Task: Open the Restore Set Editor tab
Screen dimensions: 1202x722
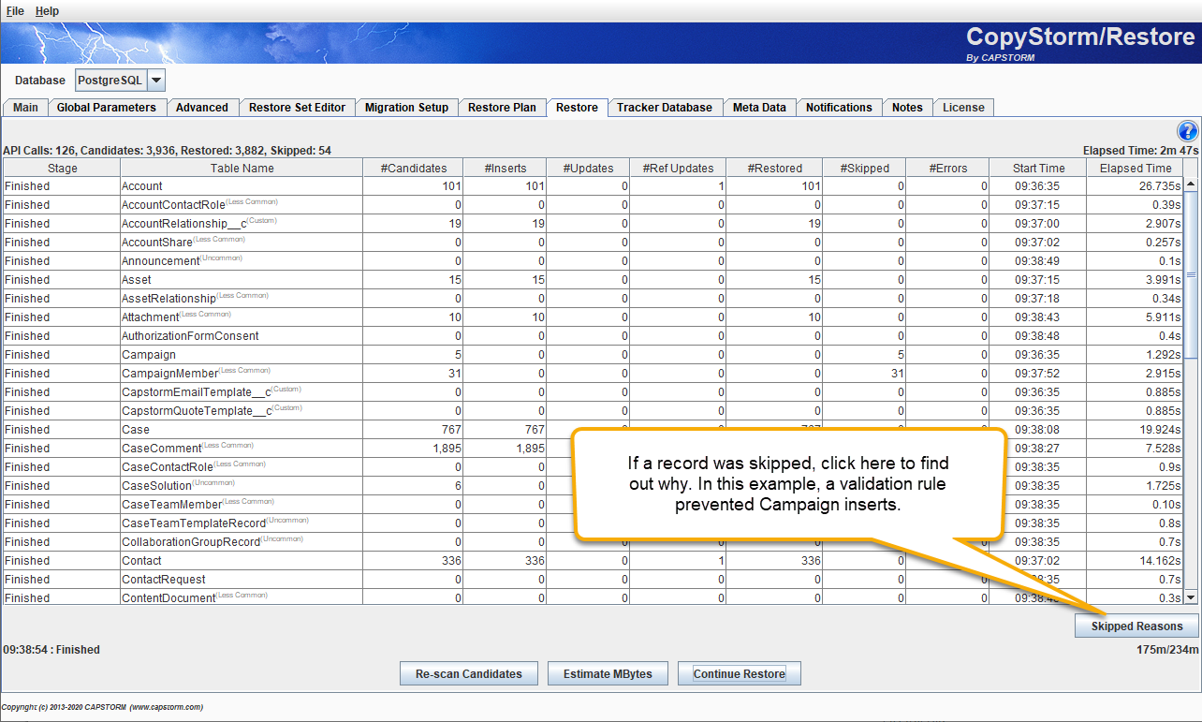Action: click(297, 108)
